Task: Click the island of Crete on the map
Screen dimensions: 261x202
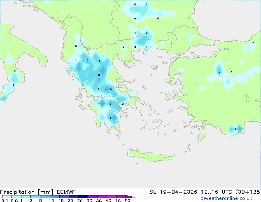Action: pyautogui.click(x=151, y=155)
